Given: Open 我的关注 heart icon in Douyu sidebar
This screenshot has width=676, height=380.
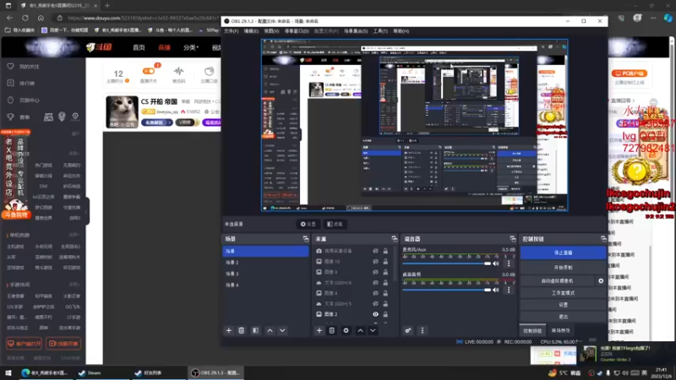Looking at the screenshot, I should point(11,67).
